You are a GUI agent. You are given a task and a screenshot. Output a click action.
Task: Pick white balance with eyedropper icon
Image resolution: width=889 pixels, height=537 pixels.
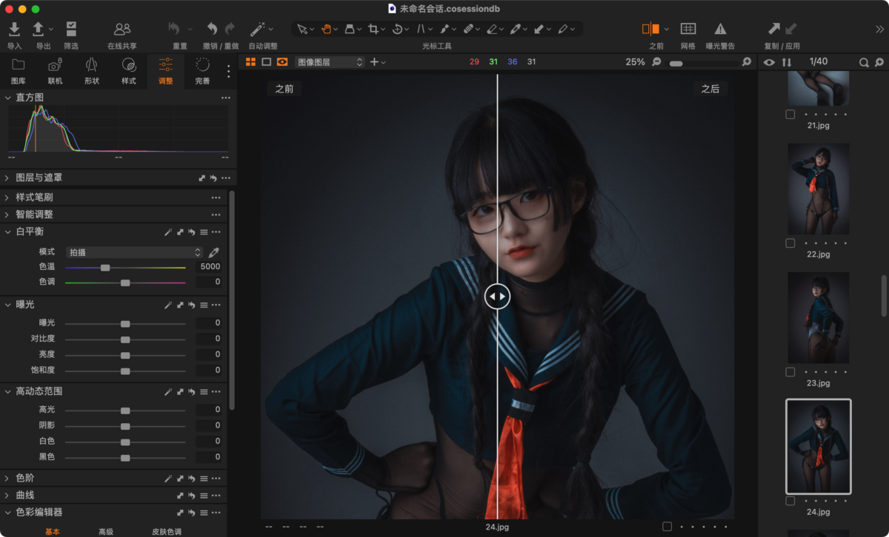[x=214, y=252]
